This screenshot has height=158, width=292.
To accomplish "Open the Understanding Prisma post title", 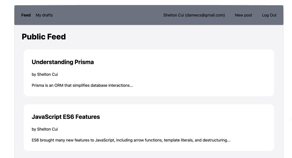I will pos(63,62).
